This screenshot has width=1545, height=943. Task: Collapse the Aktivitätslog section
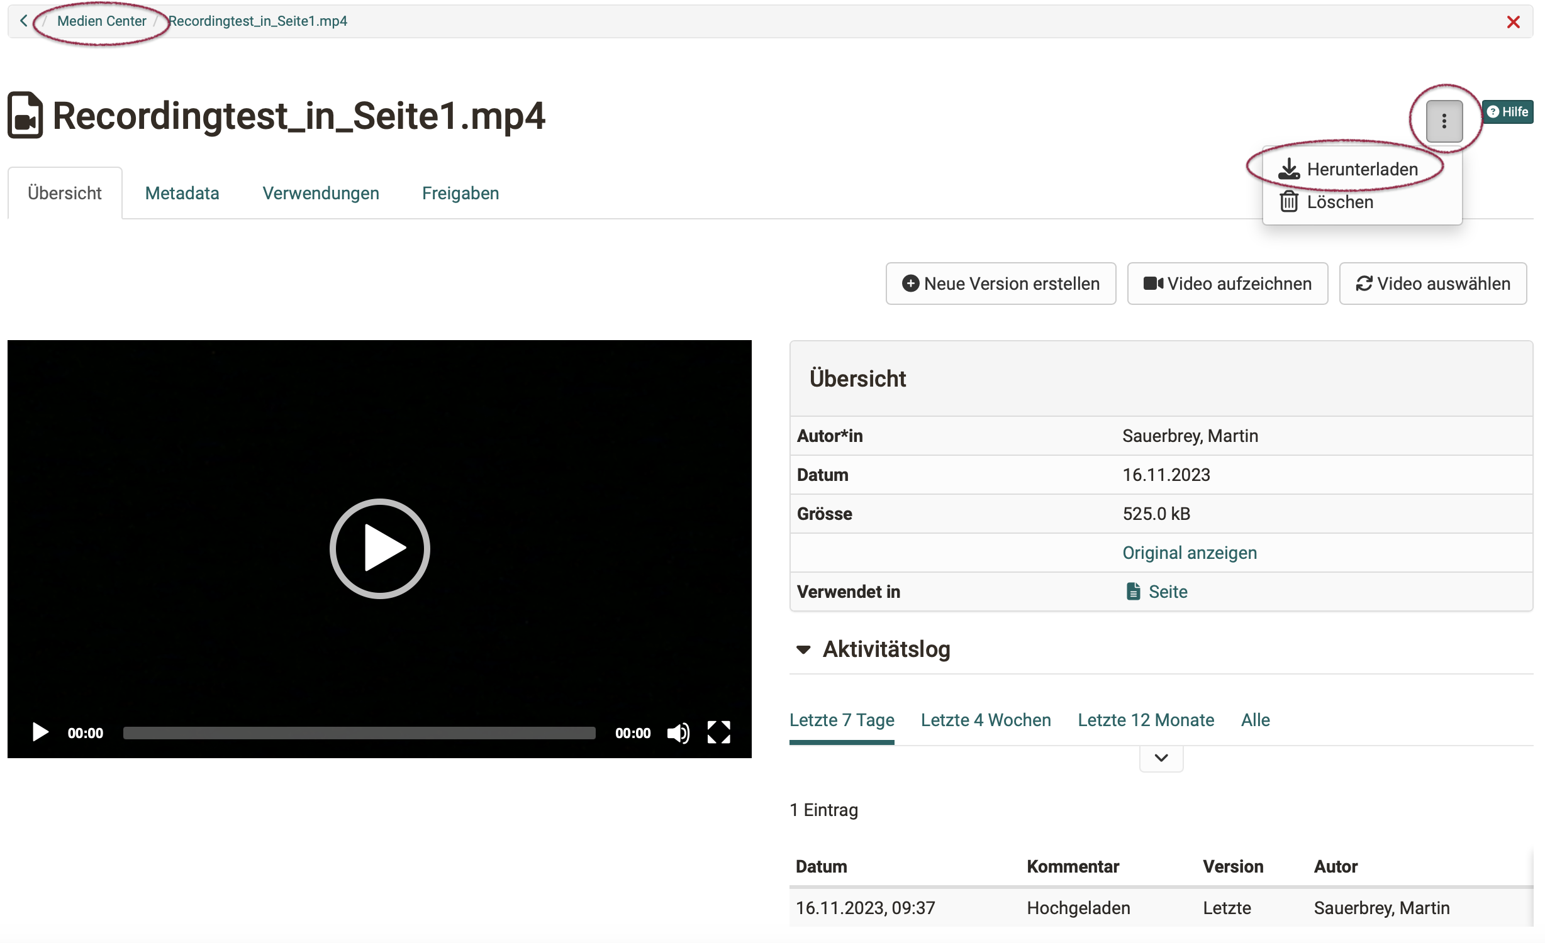click(803, 650)
